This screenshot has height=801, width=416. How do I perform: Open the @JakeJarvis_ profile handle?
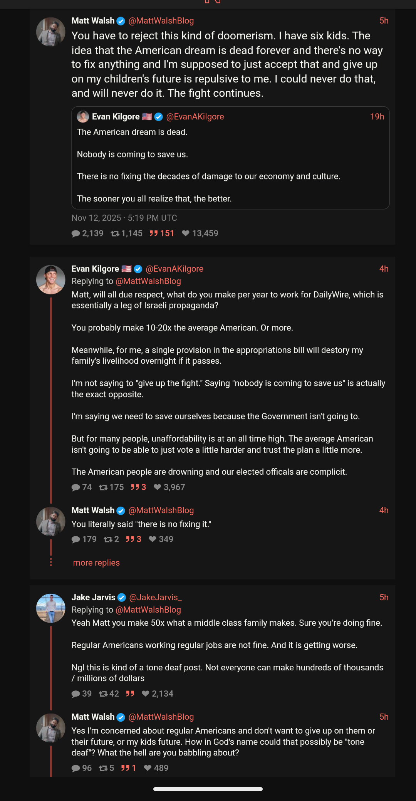point(155,598)
